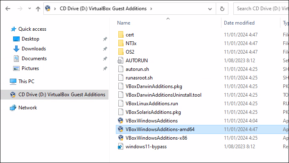Go back with the left arrow button

[8, 9]
